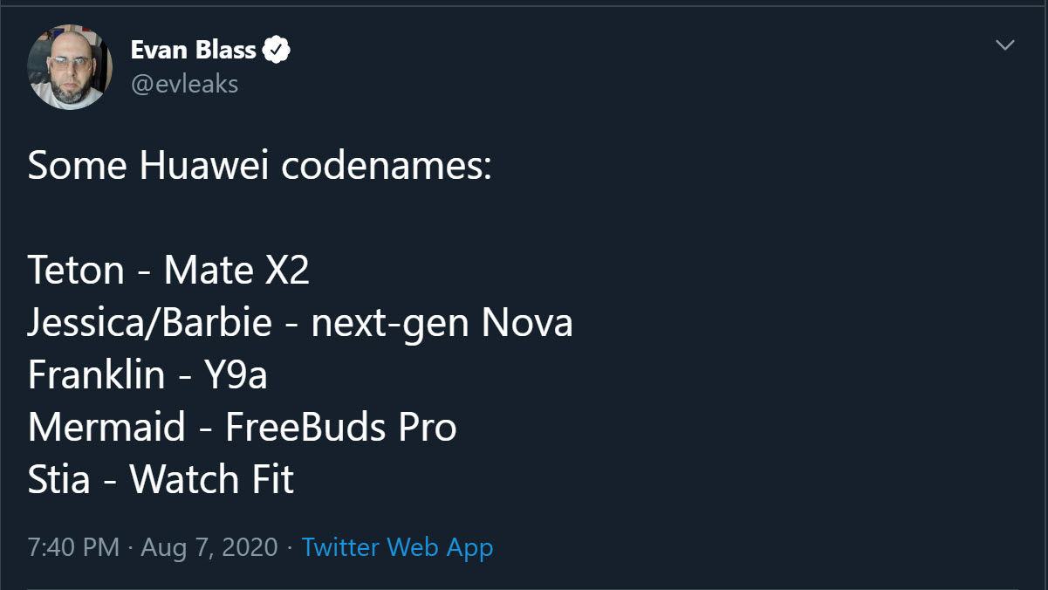
Task: Click the blue verified badge icon
Action: click(277, 51)
